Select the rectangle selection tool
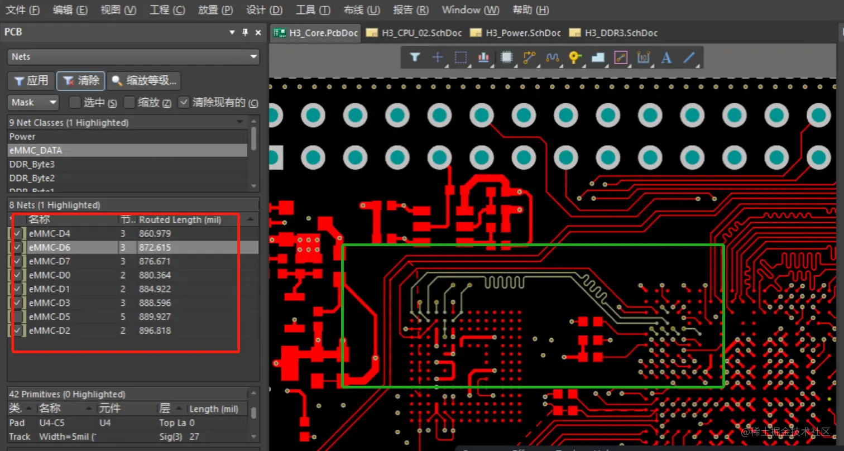844x451 pixels. click(x=461, y=57)
